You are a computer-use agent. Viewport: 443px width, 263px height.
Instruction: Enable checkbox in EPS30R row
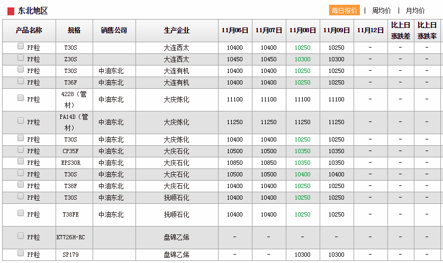point(21,161)
